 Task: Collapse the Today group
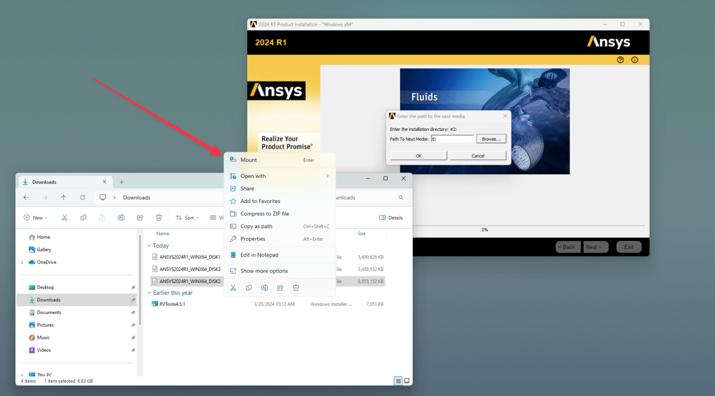click(149, 246)
